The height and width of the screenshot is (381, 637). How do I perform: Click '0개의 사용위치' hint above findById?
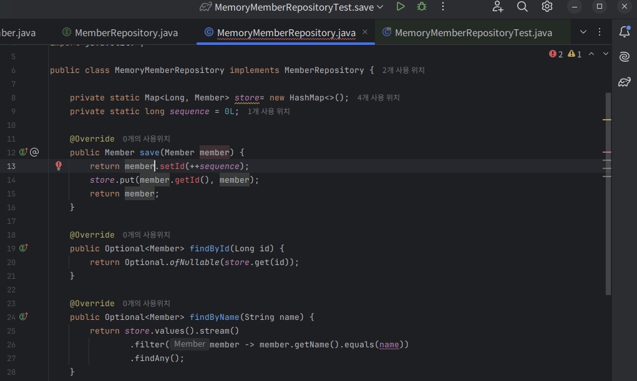click(146, 235)
